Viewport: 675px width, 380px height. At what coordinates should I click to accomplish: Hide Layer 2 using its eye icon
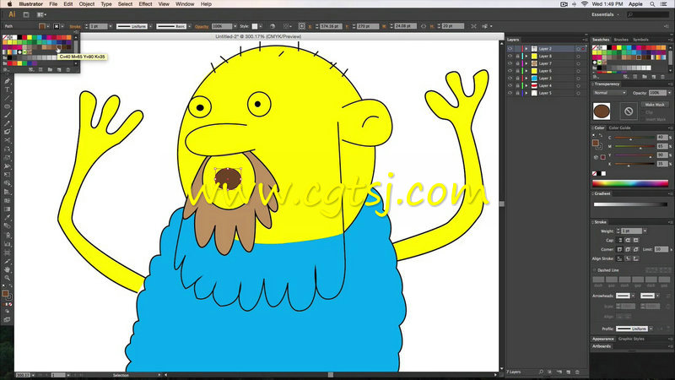[x=510, y=49]
